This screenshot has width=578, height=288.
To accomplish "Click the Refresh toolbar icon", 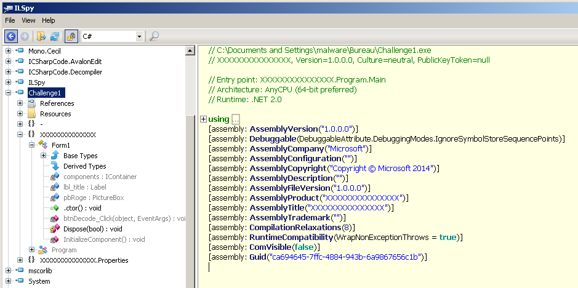I will 55,36.
